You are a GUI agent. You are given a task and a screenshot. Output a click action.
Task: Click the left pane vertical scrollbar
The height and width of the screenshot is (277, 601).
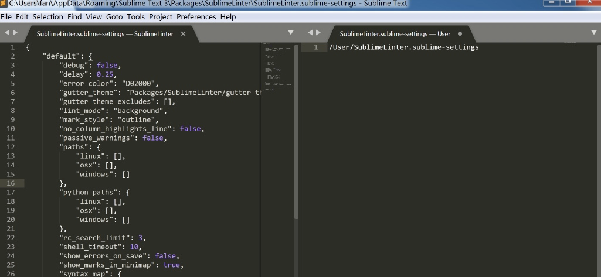point(296,132)
